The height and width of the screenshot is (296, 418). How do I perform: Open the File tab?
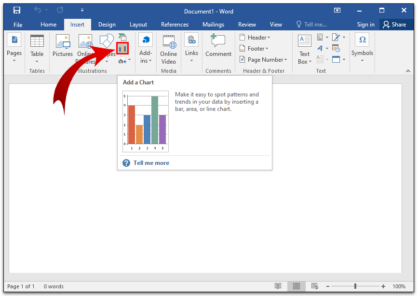[x=18, y=25]
